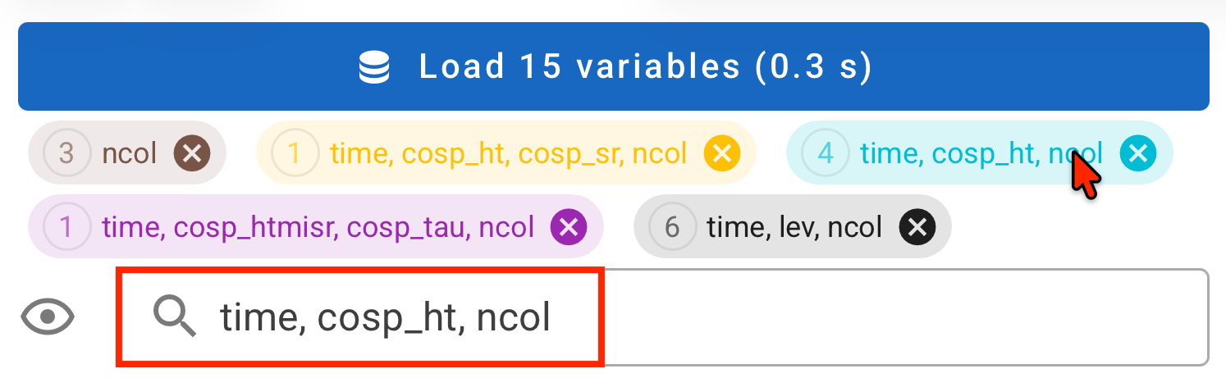Viewport: 1226px width, 387px height.
Task: Click count badge 1 on purple chip
Action: tap(66, 226)
